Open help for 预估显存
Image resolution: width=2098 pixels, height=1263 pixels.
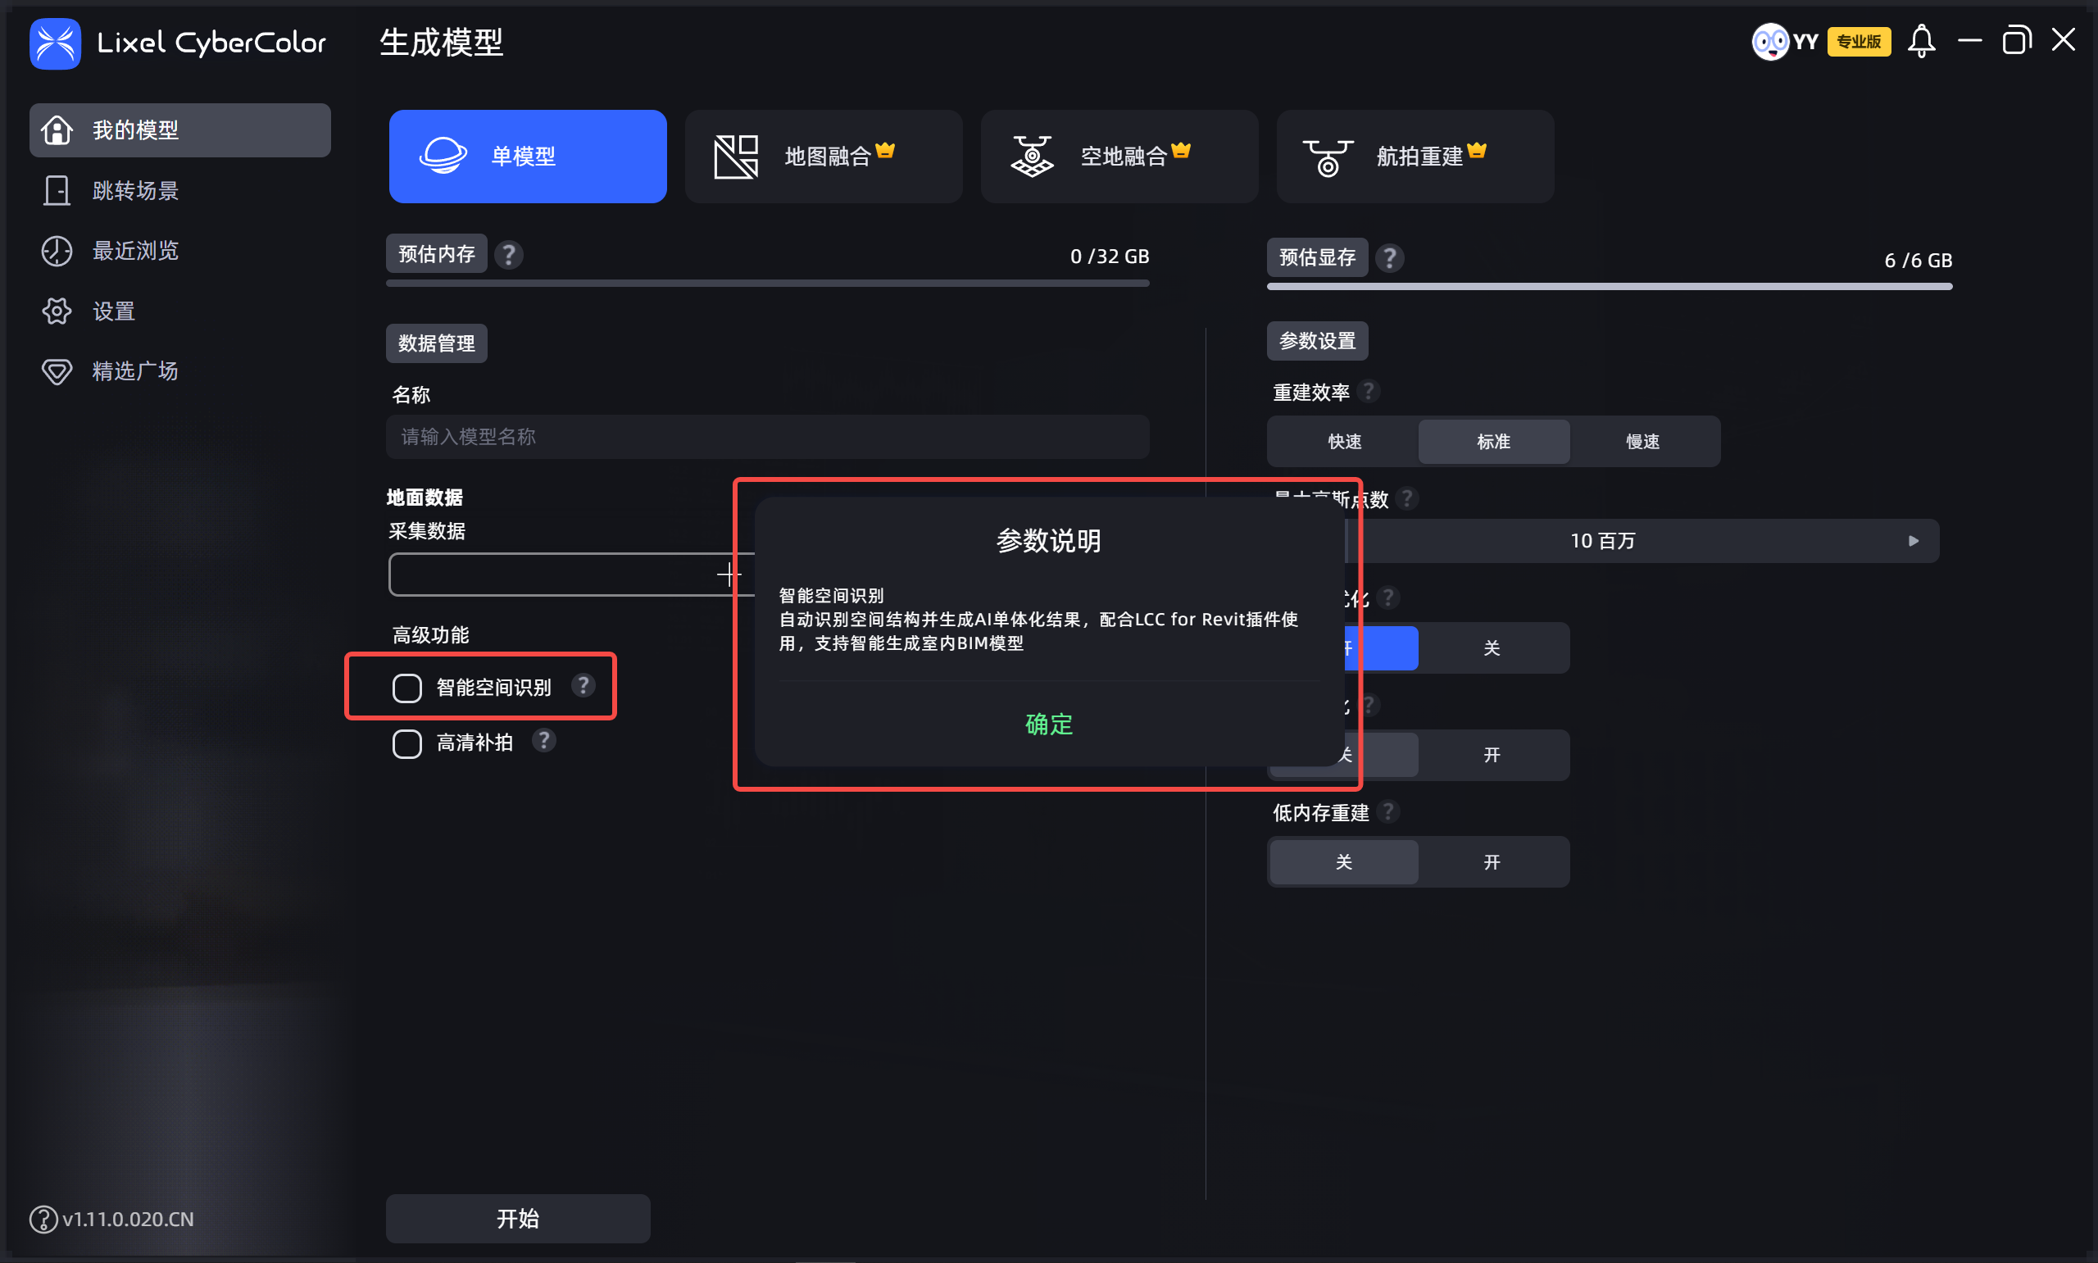pyautogui.click(x=1389, y=258)
